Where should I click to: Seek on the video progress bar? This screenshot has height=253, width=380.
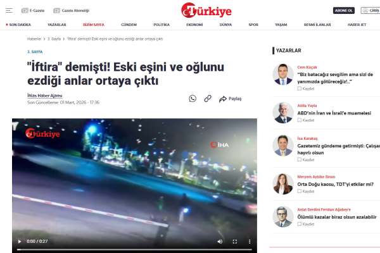[x=134, y=249]
